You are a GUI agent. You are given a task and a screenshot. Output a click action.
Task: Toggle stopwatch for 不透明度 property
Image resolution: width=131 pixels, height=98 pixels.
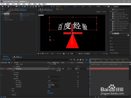pyautogui.click(x=14, y=67)
